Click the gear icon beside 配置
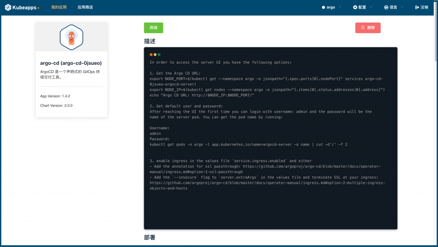Viewport: 438px width, 247px height. coord(355,7)
